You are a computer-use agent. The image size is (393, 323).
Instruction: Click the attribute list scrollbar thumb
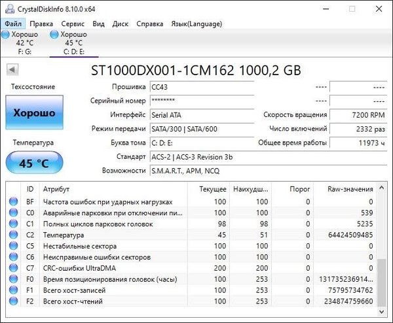tap(381, 282)
